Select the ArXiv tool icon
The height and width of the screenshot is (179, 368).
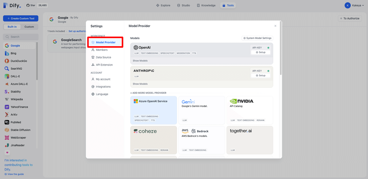pos(7,115)
